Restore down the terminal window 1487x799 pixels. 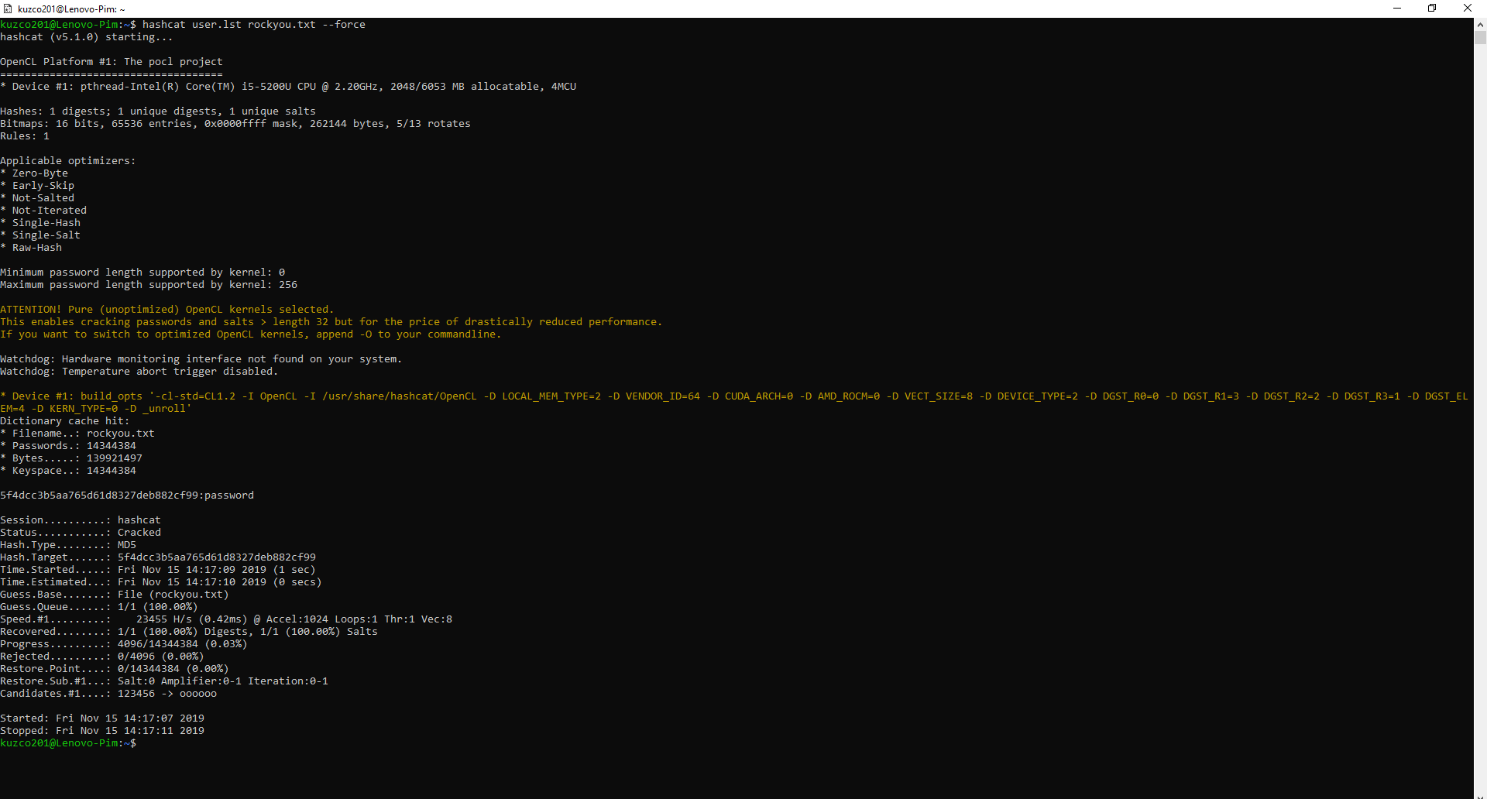[x=1432, y=9]
